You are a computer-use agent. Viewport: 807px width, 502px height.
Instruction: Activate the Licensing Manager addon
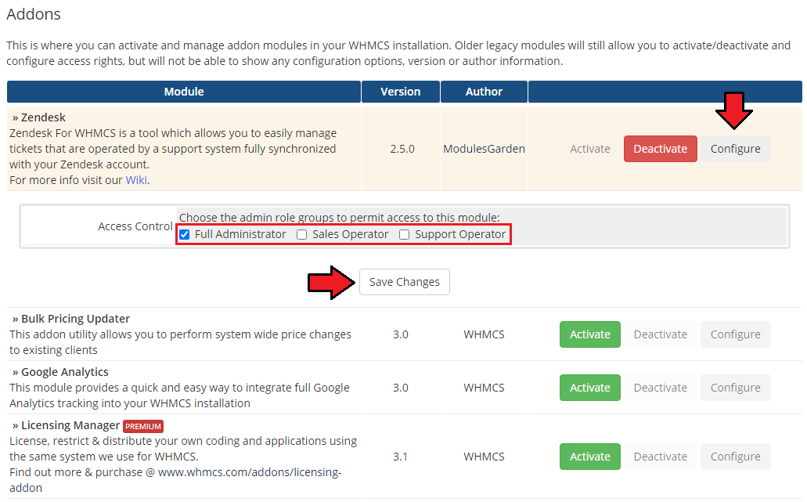tap(590, 457)
